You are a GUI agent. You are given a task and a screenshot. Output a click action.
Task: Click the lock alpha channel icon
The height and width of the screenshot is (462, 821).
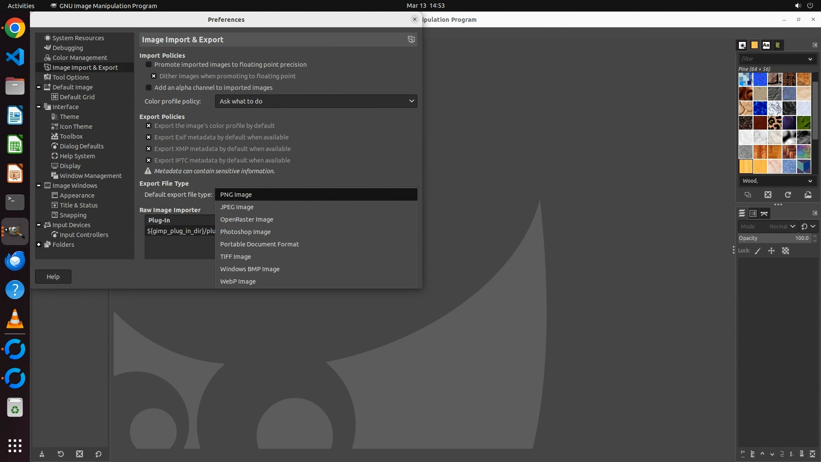click(x=786, y=251)
